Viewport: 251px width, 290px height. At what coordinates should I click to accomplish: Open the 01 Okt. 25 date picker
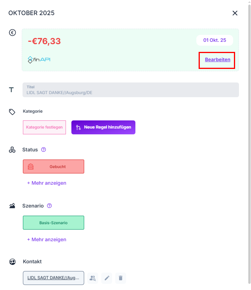tap(215, 40)
